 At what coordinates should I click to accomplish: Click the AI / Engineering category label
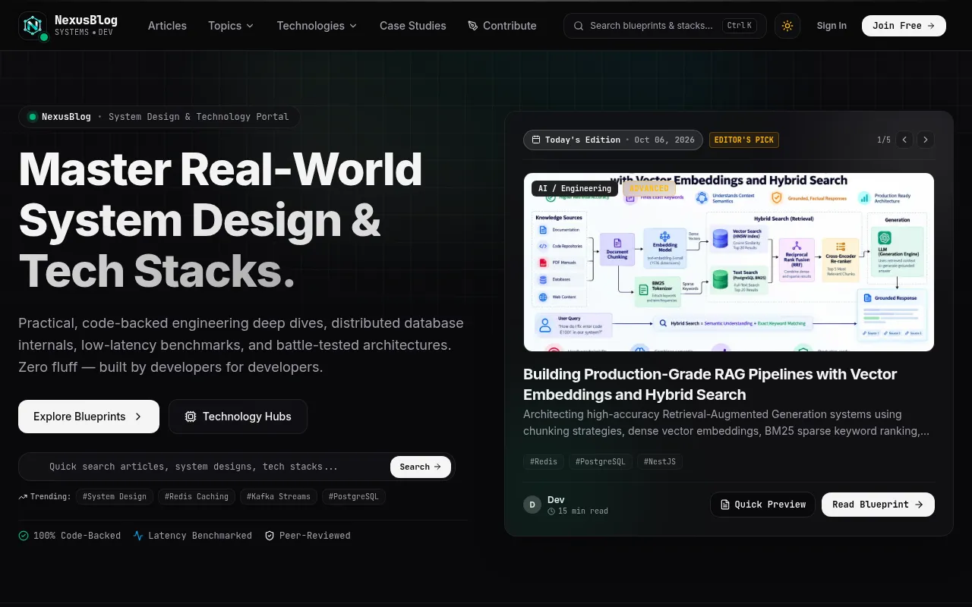click(575, 188)
